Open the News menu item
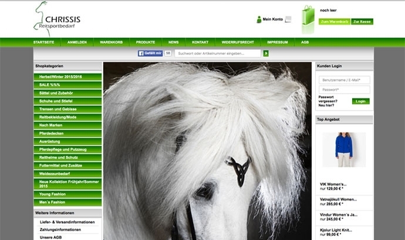Image resolution: width=405 pixels, height=240 pixels. pos(173,42)
